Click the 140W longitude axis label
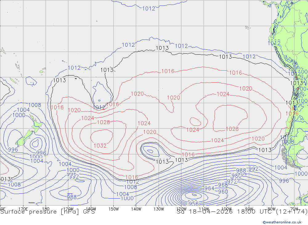This screenshot has width=308, height=225. [136, 209]
